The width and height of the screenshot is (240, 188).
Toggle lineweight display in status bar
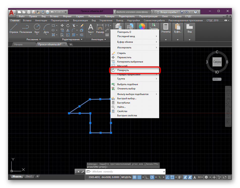[180, 177]
